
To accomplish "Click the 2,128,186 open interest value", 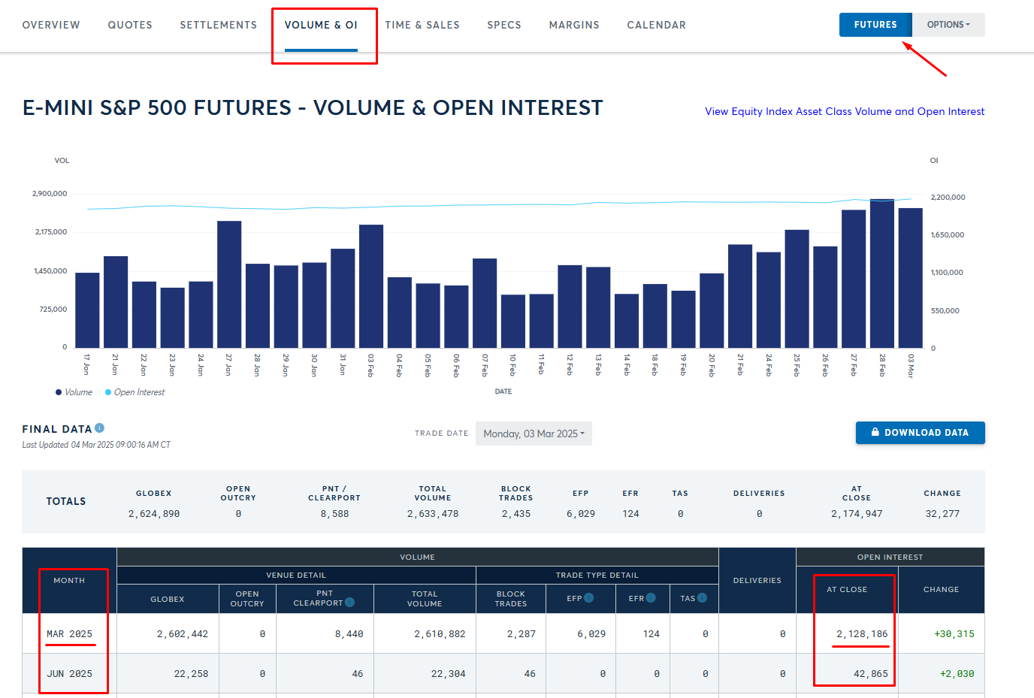I will click(862, 634).
